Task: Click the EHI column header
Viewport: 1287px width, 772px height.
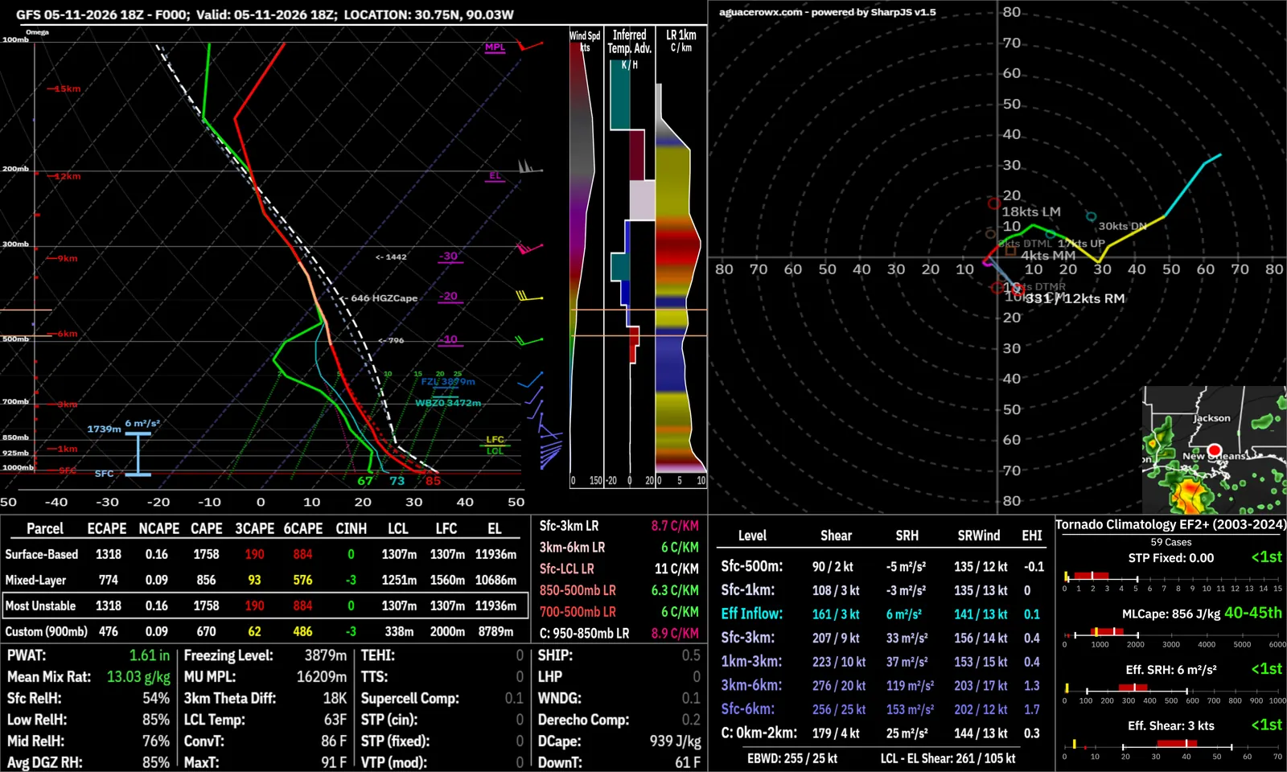Action: (x=1032, y=536)
